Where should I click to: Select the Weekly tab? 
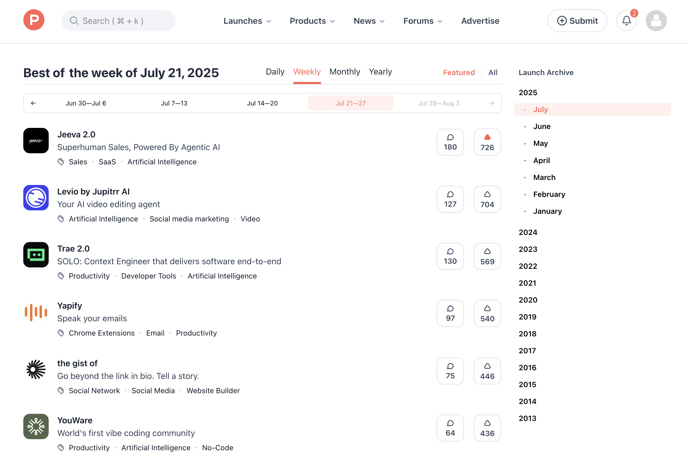click(x=307, y=72)
